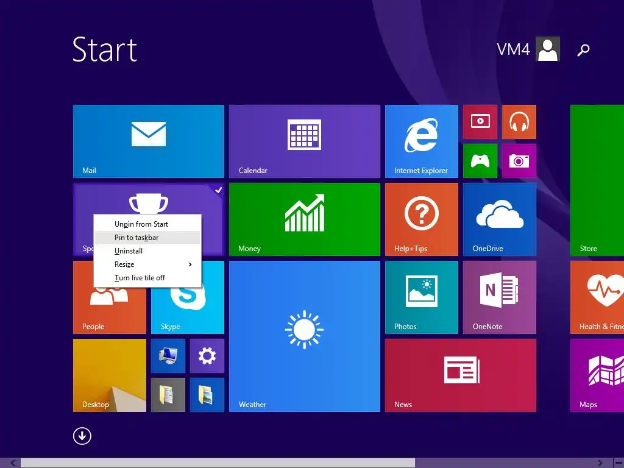Open the This PC computer tile
The width and height of the screenshot is (624, 468).
coord(168,356)
